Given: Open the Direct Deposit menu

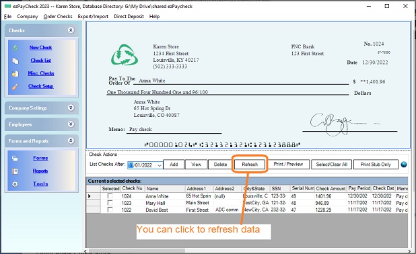Looking at the screenshot, I should [129, 16].
